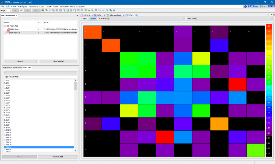Click the green right arrow toolbar icon
Image resolution: width=275 pixels, height=164 pixels.
click(x=103, y=10)
